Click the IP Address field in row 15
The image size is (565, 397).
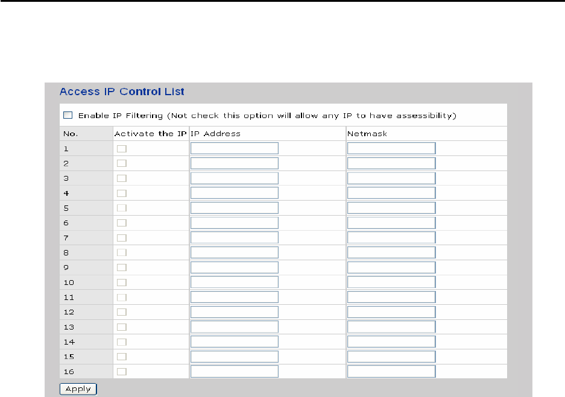click(234, 357)
